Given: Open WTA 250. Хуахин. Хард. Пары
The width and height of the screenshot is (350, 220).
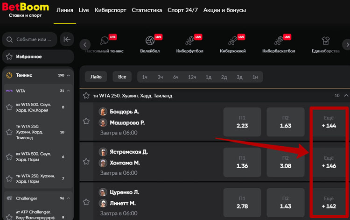Looking at the screenshot, I should point(35,179).
